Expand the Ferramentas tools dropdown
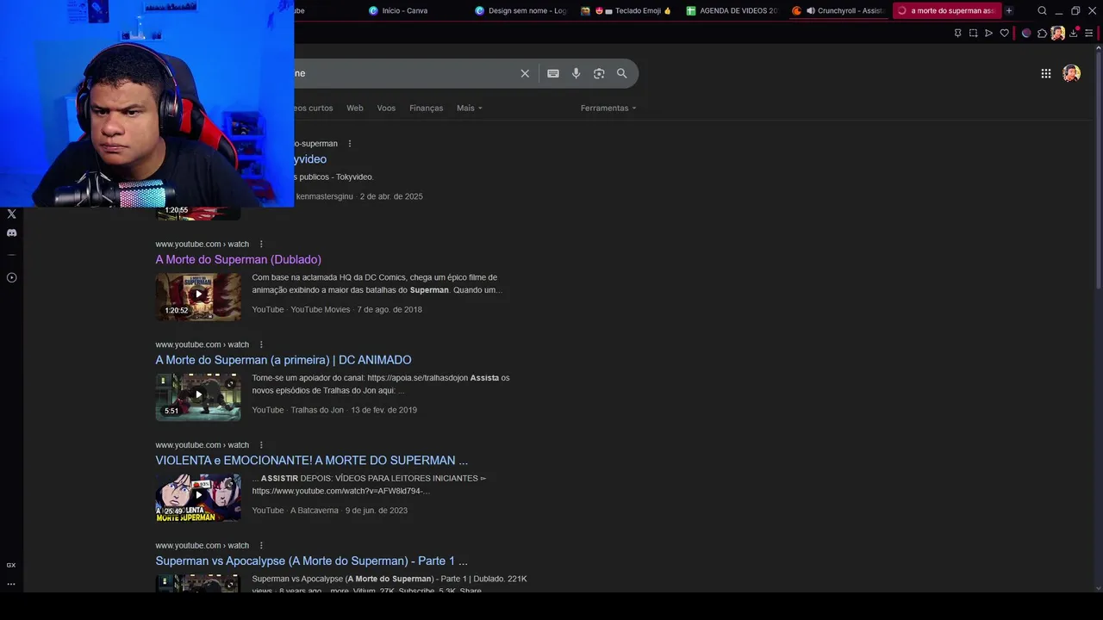This screenshot has height=620, width=1103. (608, 108)
